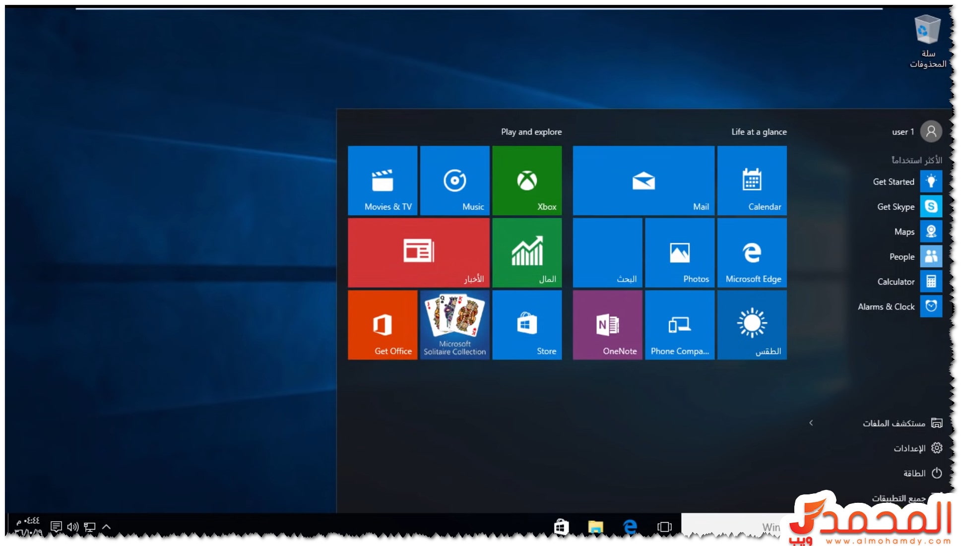Open Microsoft Solitaire Collection tile
Viewport: 963px width, 546px height.
(454, 325)
